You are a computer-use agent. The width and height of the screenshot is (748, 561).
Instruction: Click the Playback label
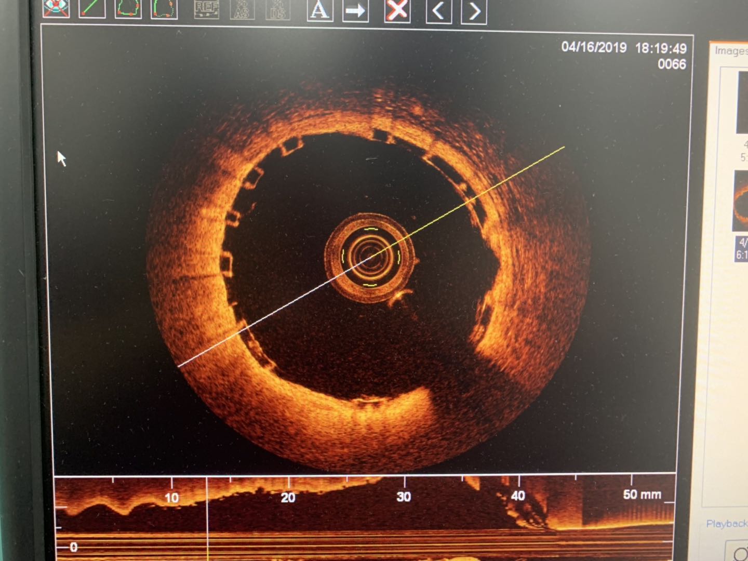tap(726, 523)
